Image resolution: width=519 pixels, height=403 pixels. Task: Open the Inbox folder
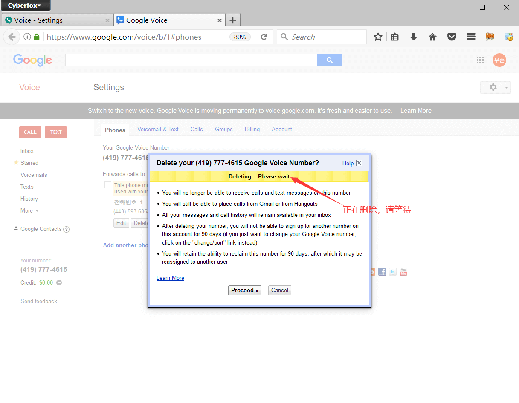[x=27, y=151]
